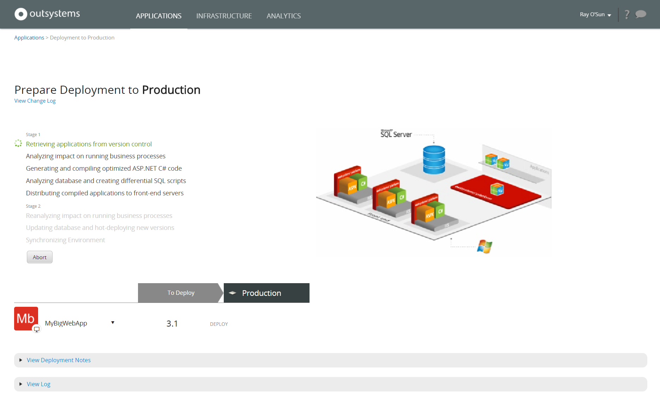Open the Ray O'Sun user menu

[x=595, y=14]
